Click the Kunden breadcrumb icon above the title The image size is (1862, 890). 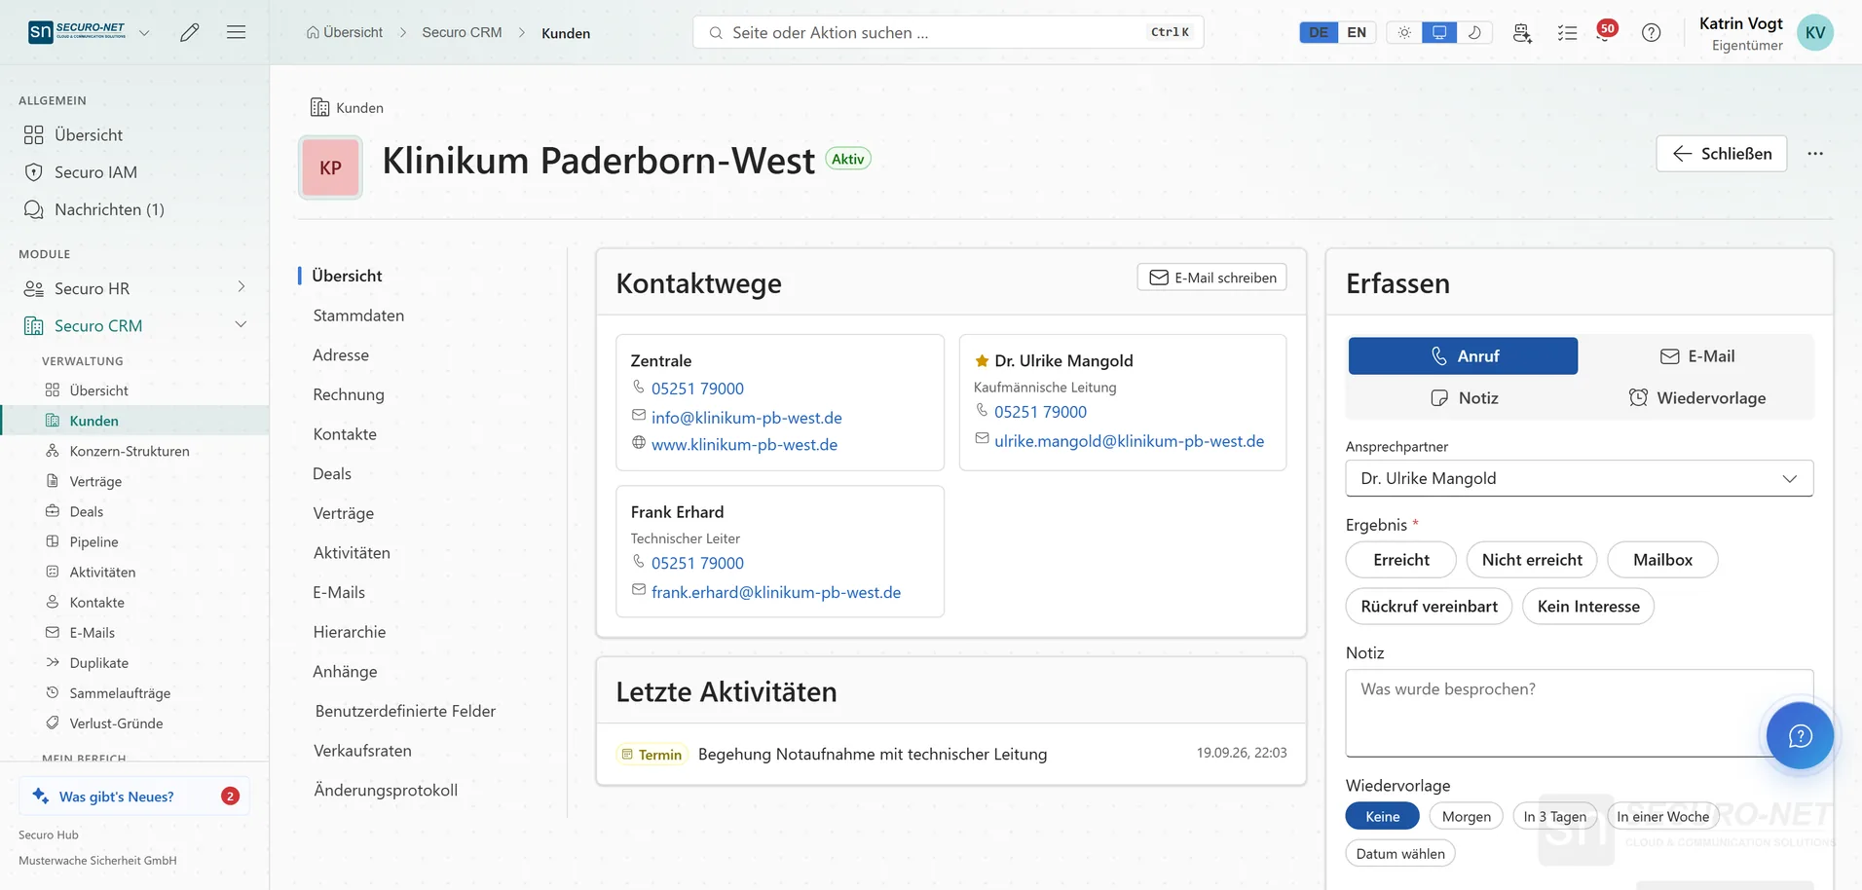pyautogui.click(x=319, y=107)
